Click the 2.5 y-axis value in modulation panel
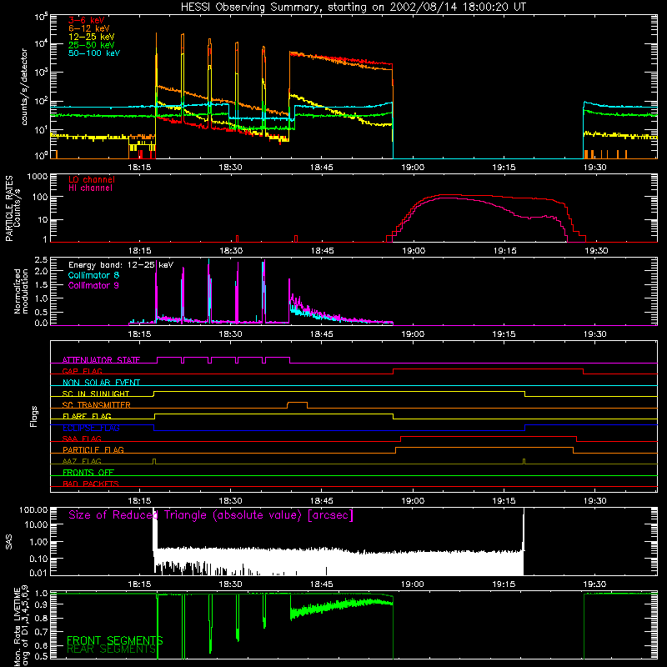 41,260
